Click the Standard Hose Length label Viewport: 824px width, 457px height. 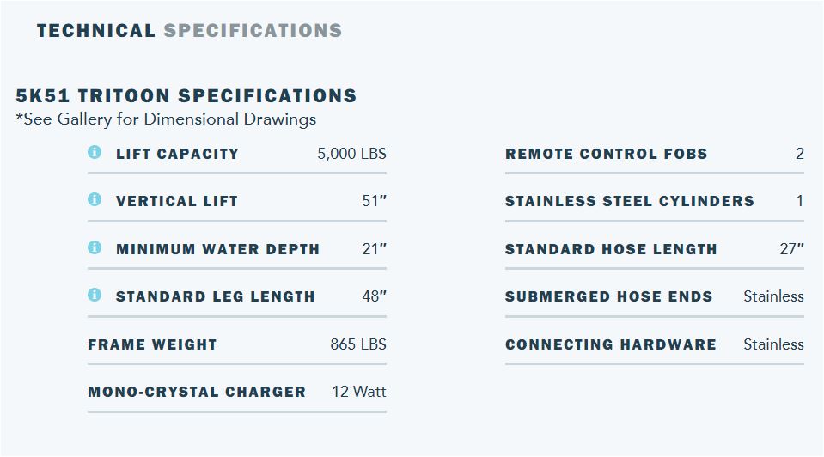coord(611,250)
